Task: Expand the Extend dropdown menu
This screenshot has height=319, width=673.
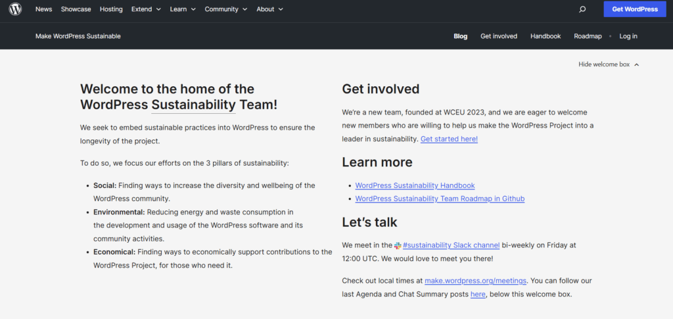Action: [x=147, y=9]
